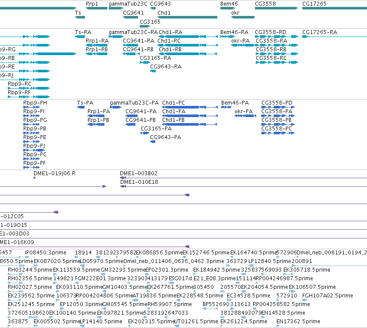Click EST BP552690 label
Image resolution: width=367 pixels, height=328 pixels.
pos(216,304)
